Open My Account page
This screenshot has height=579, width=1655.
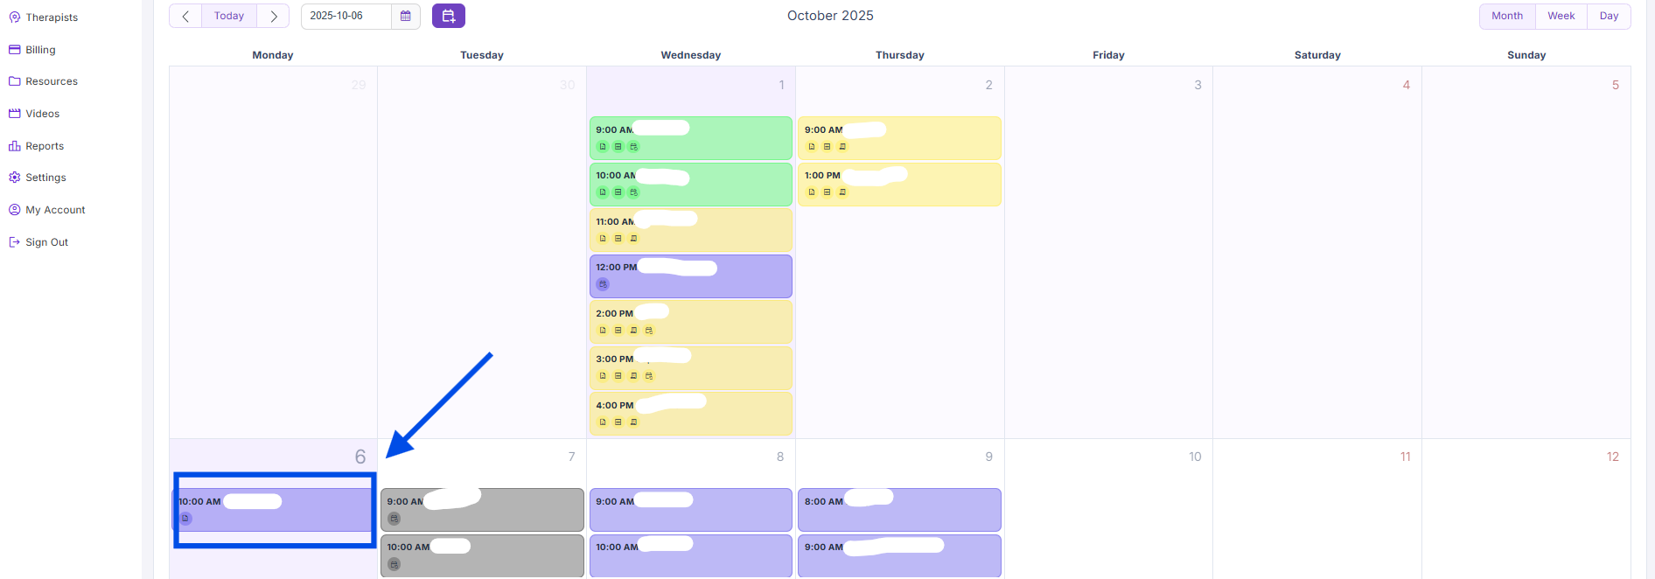[55, 210]
